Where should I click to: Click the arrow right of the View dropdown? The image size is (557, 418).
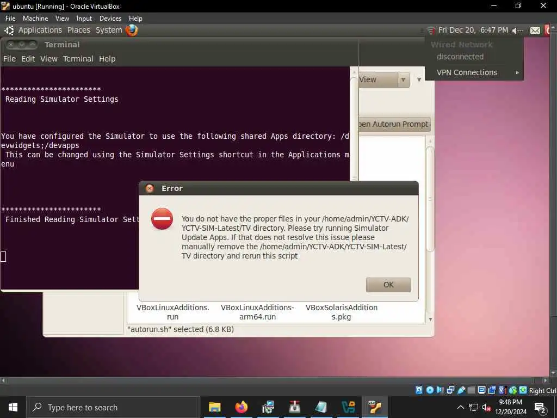pyautogui.click(x=419, y=79)
